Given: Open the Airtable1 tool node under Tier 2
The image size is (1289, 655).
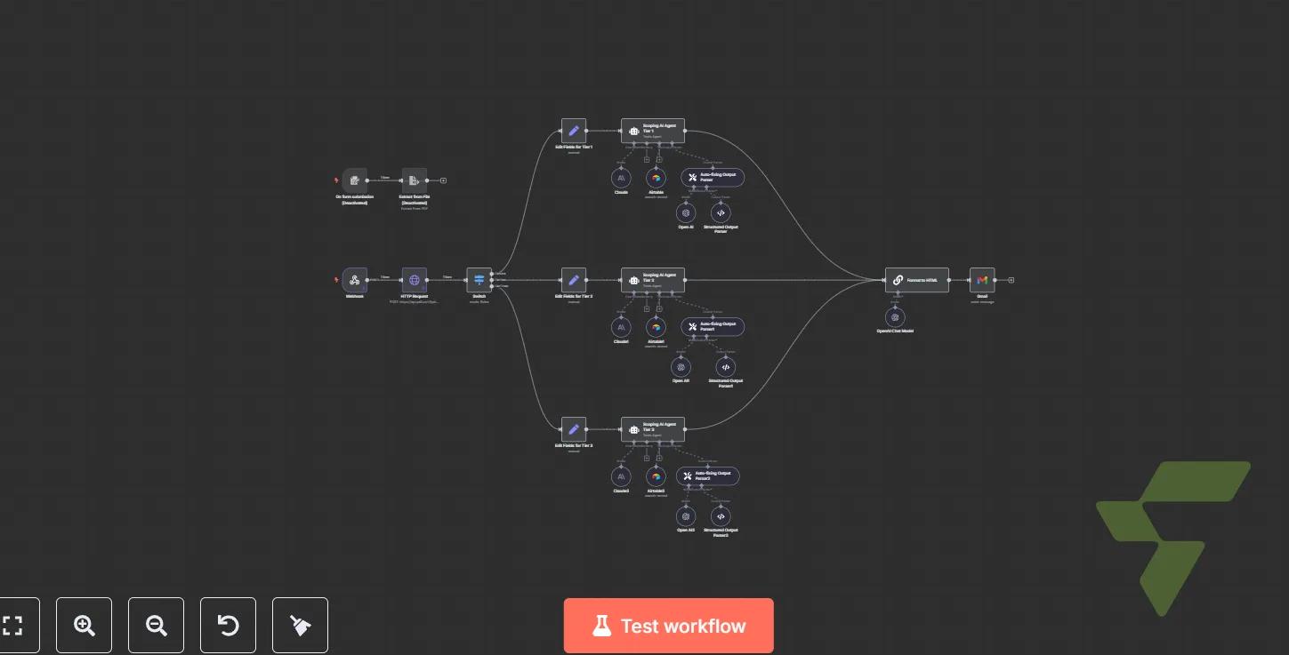Looking at the screenshot, I should (656, 327).
